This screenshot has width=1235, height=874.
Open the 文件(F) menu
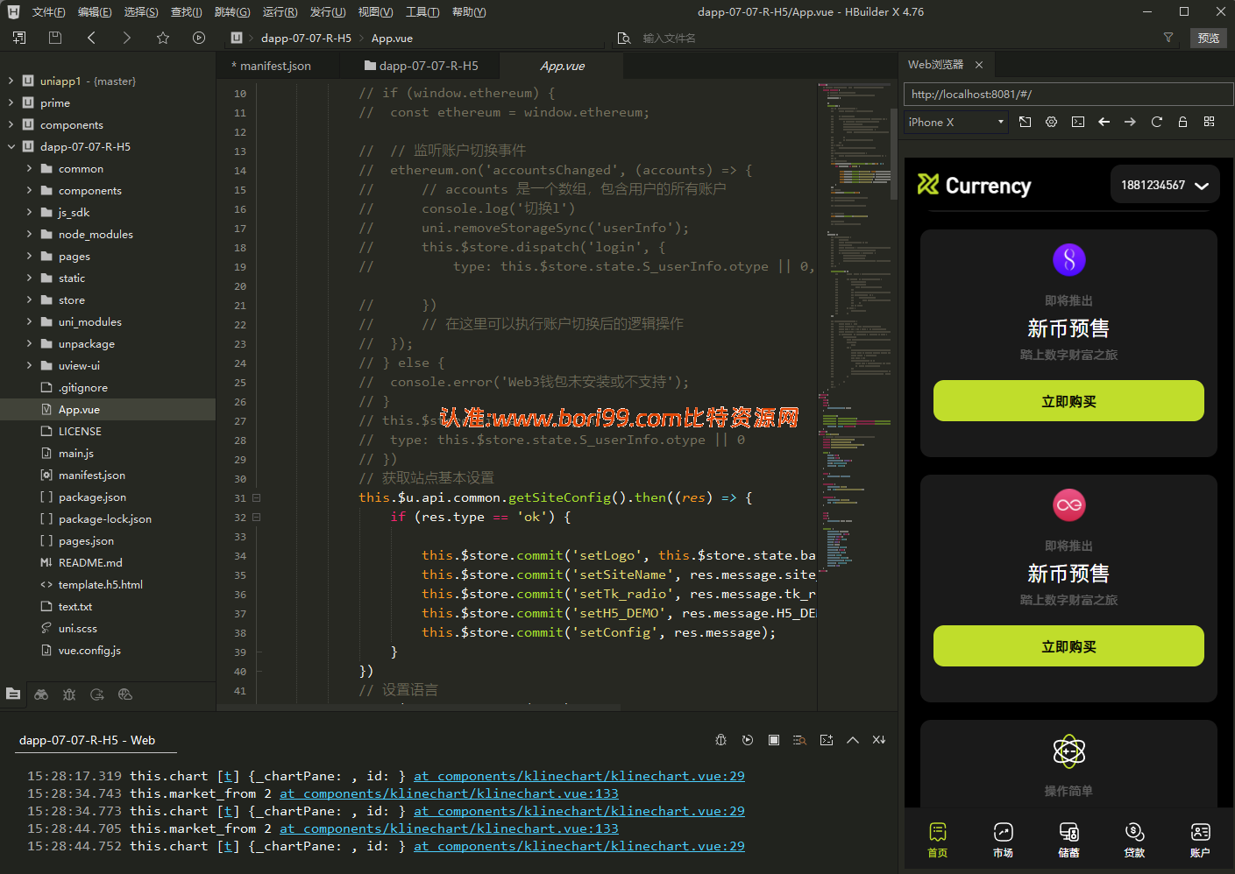(x=49, y=11)
